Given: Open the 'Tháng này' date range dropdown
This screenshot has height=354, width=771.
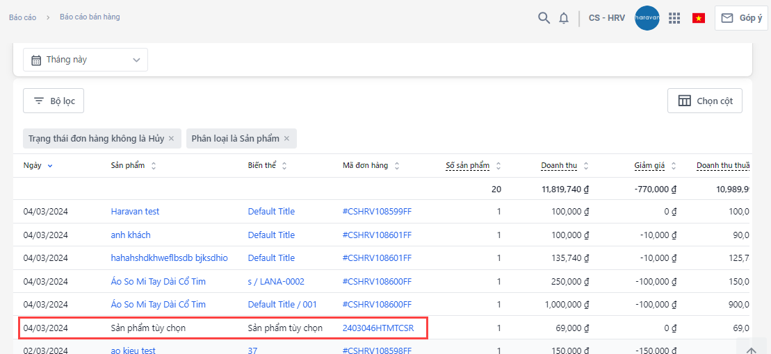Looking at the screenshot, I should [x=86, y=60].
